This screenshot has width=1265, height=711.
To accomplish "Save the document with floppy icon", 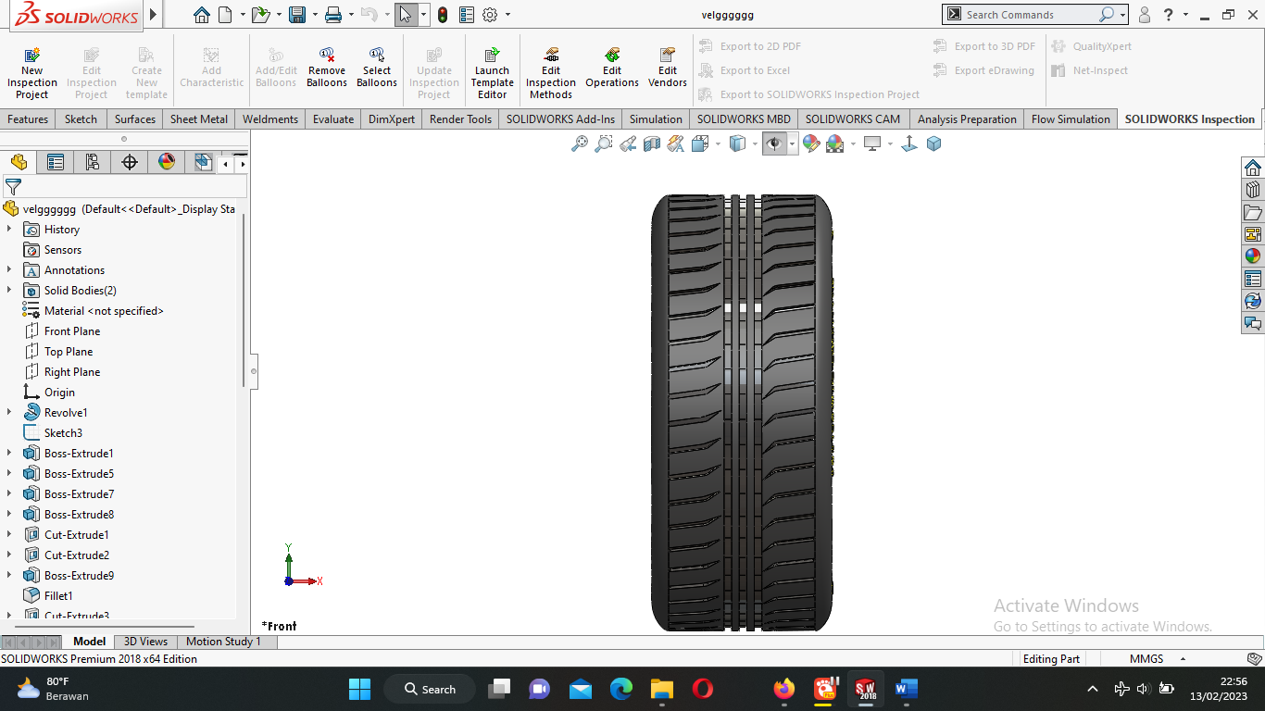I will point(297,15).
